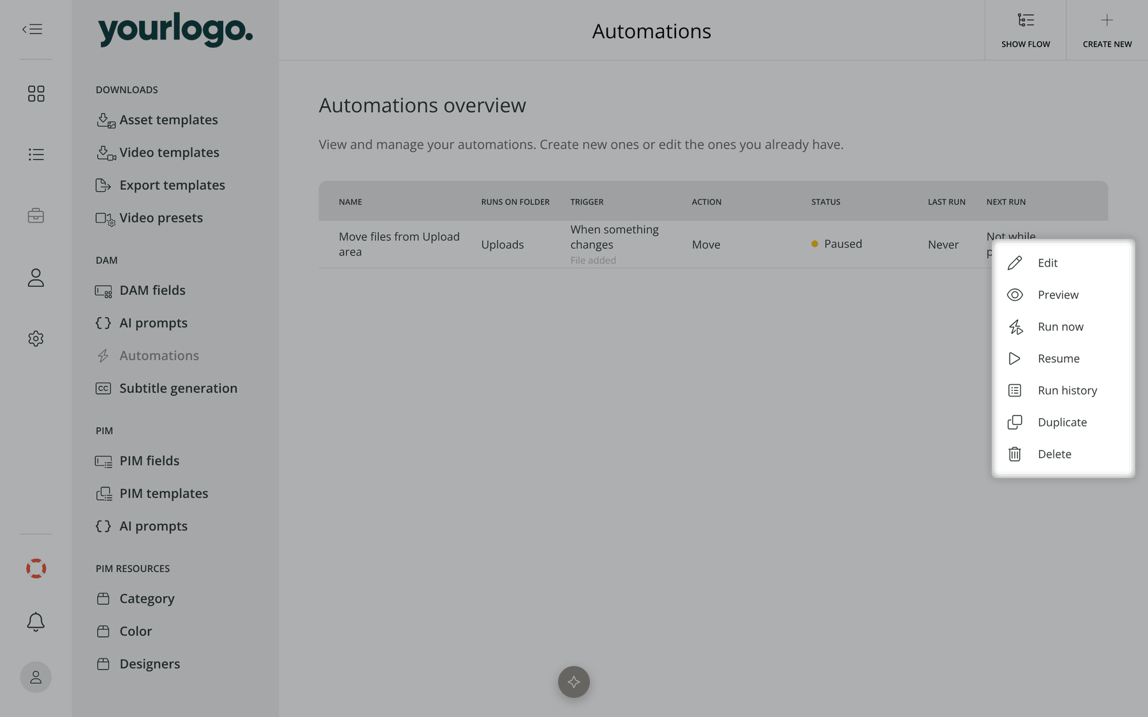The width and height of the screenshot is (1148, 717).
Task: Open the settings gear icon in left rail
Action: point(36,338)
